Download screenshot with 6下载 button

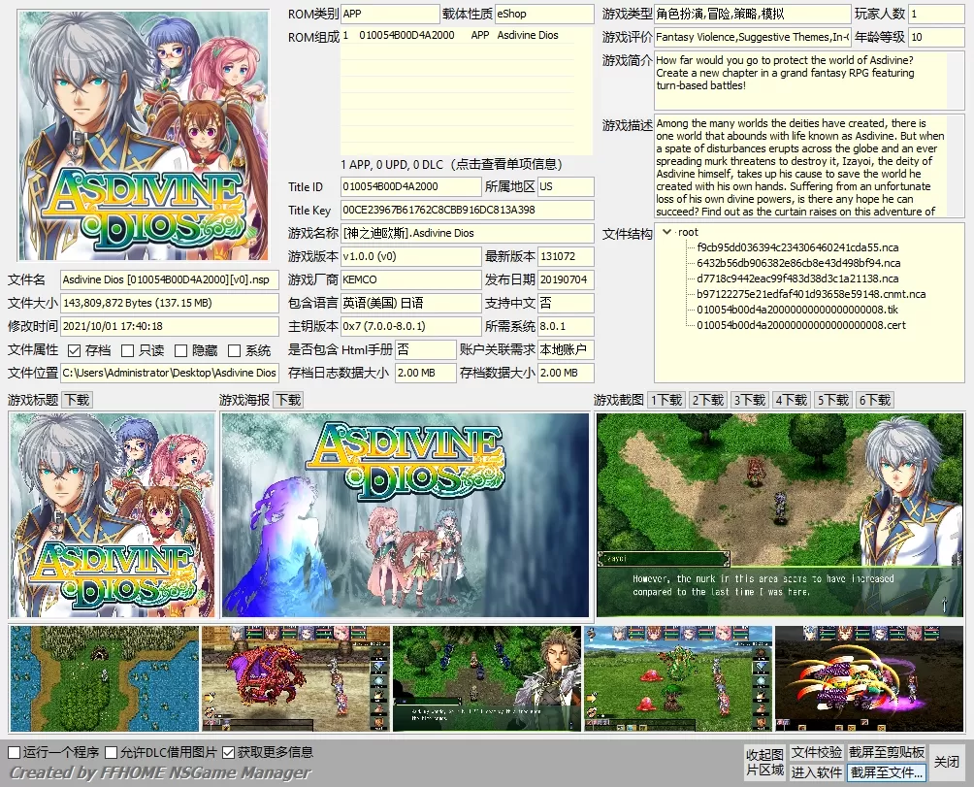click(875, 400)
